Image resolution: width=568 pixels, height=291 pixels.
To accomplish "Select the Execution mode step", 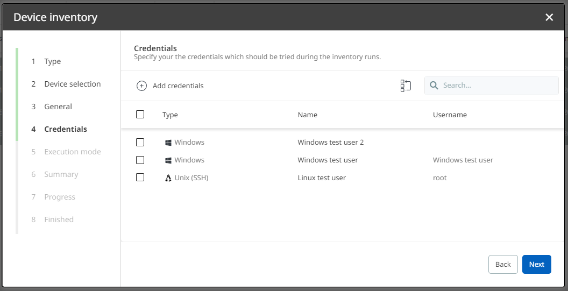I will tap(72, 152).
